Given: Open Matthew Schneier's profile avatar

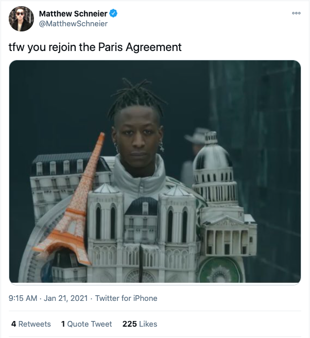Looking at the screenshot, I should 21,19.
